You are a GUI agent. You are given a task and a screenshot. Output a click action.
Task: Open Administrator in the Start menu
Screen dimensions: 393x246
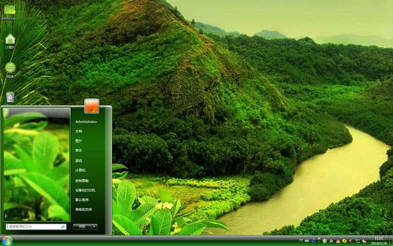point(86,122)
